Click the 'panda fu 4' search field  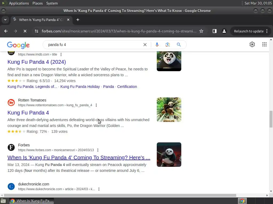(x=94, y=45)
